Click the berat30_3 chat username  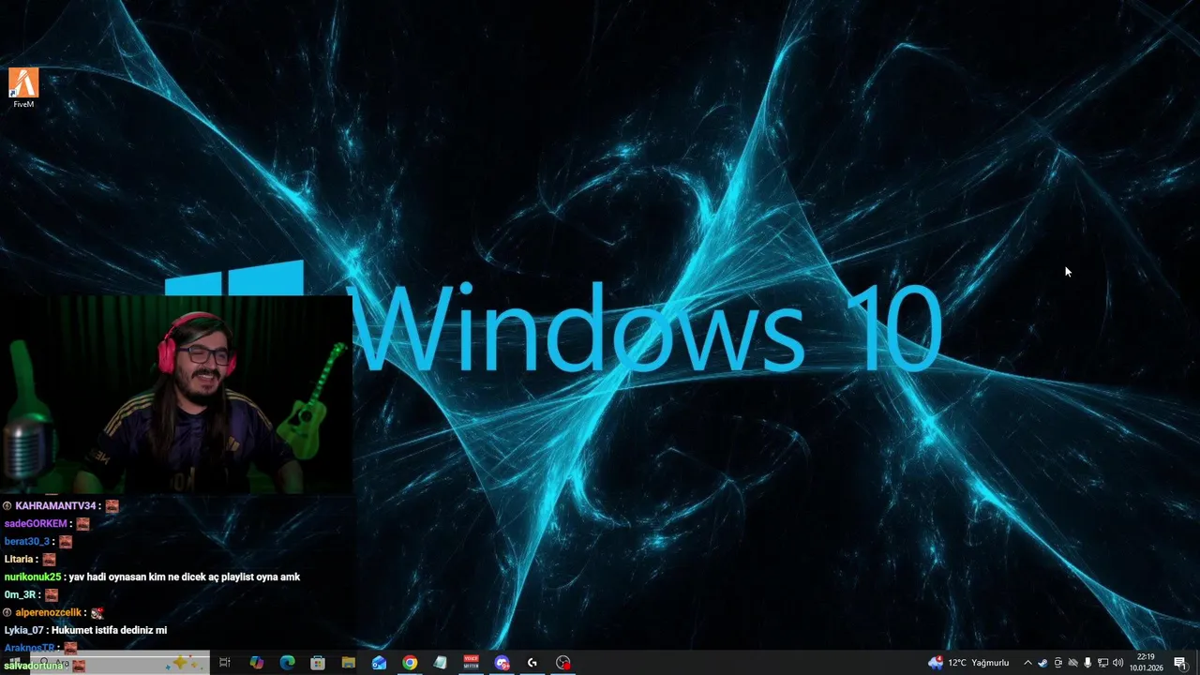[x=26, y=542]
